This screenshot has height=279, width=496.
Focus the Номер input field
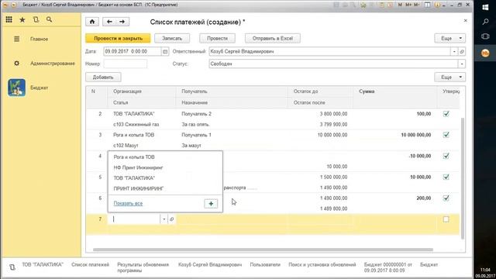tap(126, 64)
